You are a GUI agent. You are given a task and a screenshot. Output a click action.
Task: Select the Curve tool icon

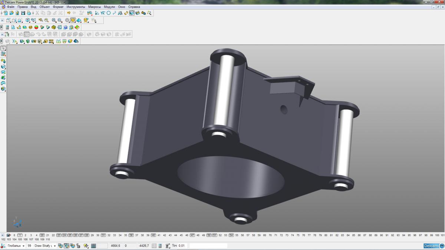click(x=114, y=13)
